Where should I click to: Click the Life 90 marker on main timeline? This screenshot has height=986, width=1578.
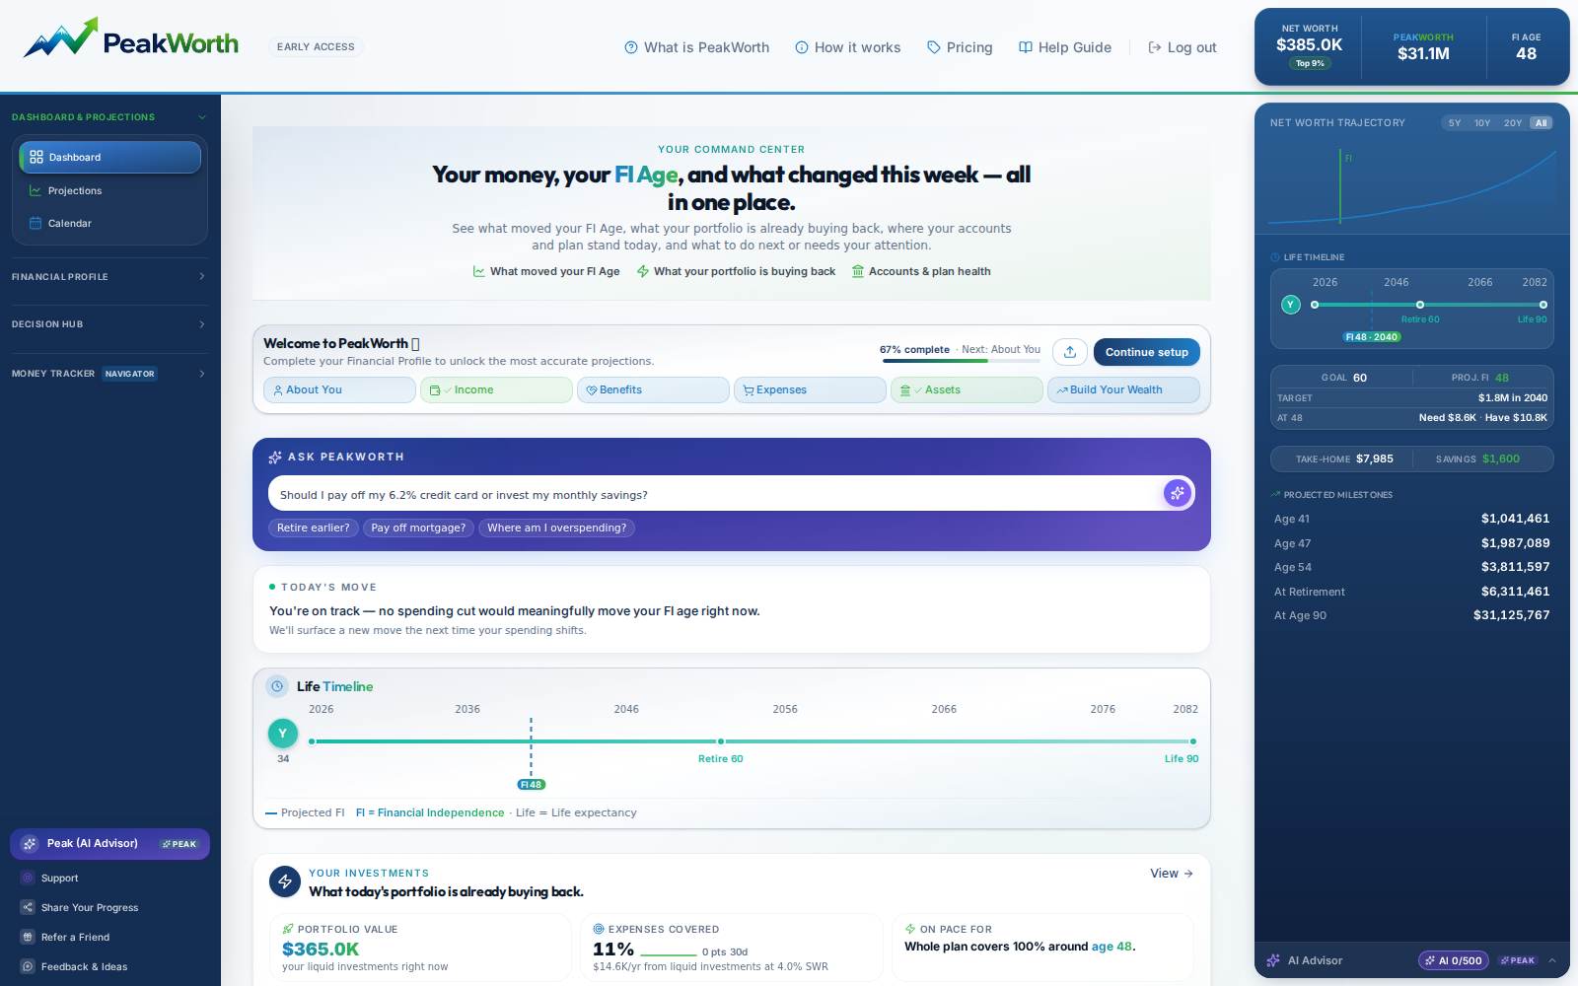1193,741
